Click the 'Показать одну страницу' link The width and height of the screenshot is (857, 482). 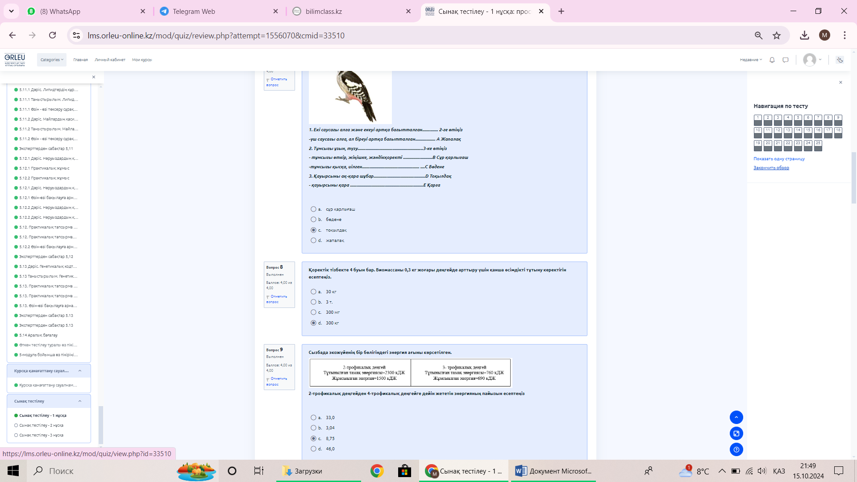[x=779, y=159]
